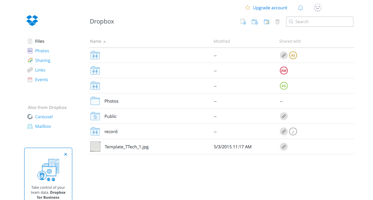373x200 pixels.
Task: Click the Dropbox logo
Action: (x=32, y=21)
